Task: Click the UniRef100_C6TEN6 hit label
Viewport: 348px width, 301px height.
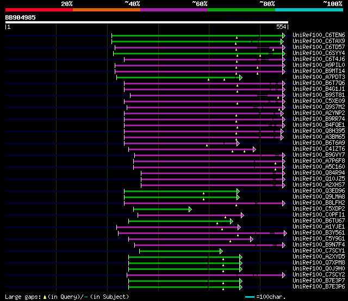Action: pyautogui.click(x=319, y=35)
